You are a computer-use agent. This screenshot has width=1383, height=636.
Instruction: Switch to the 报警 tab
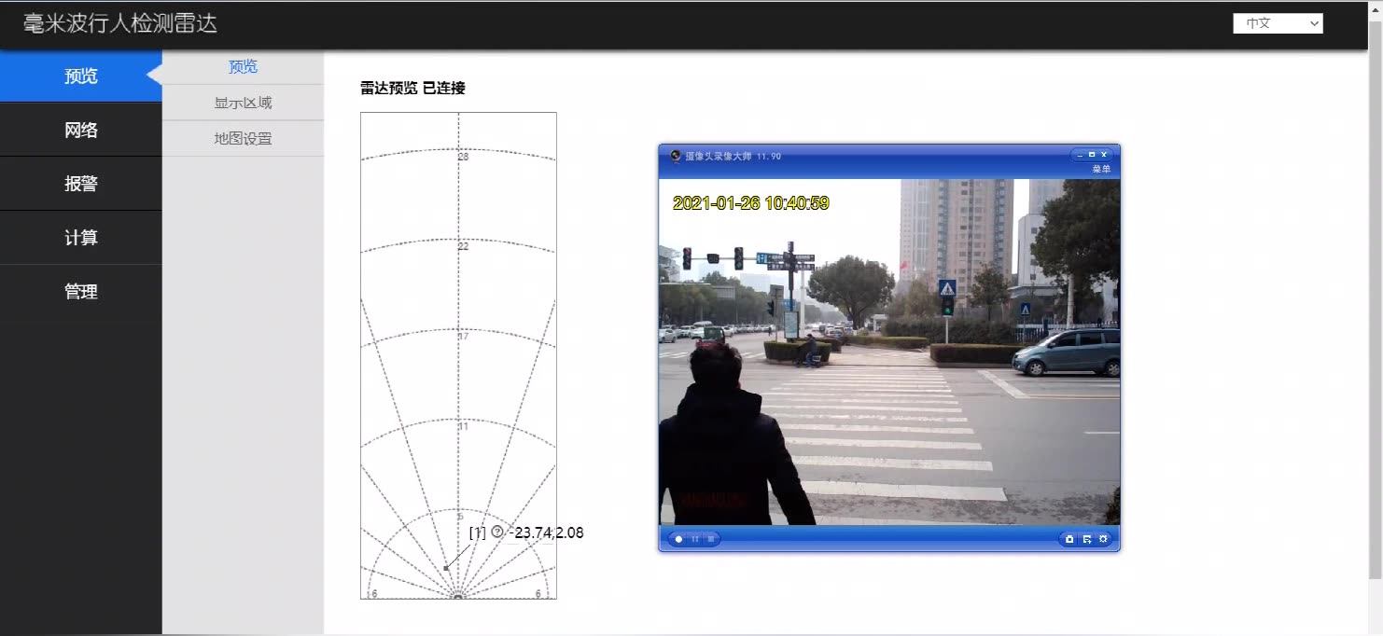pos(80,184)
